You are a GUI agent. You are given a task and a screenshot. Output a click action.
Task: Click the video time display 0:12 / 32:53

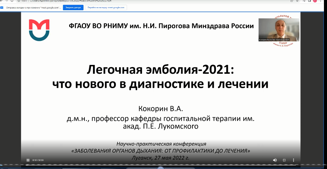tap(38, 160)
